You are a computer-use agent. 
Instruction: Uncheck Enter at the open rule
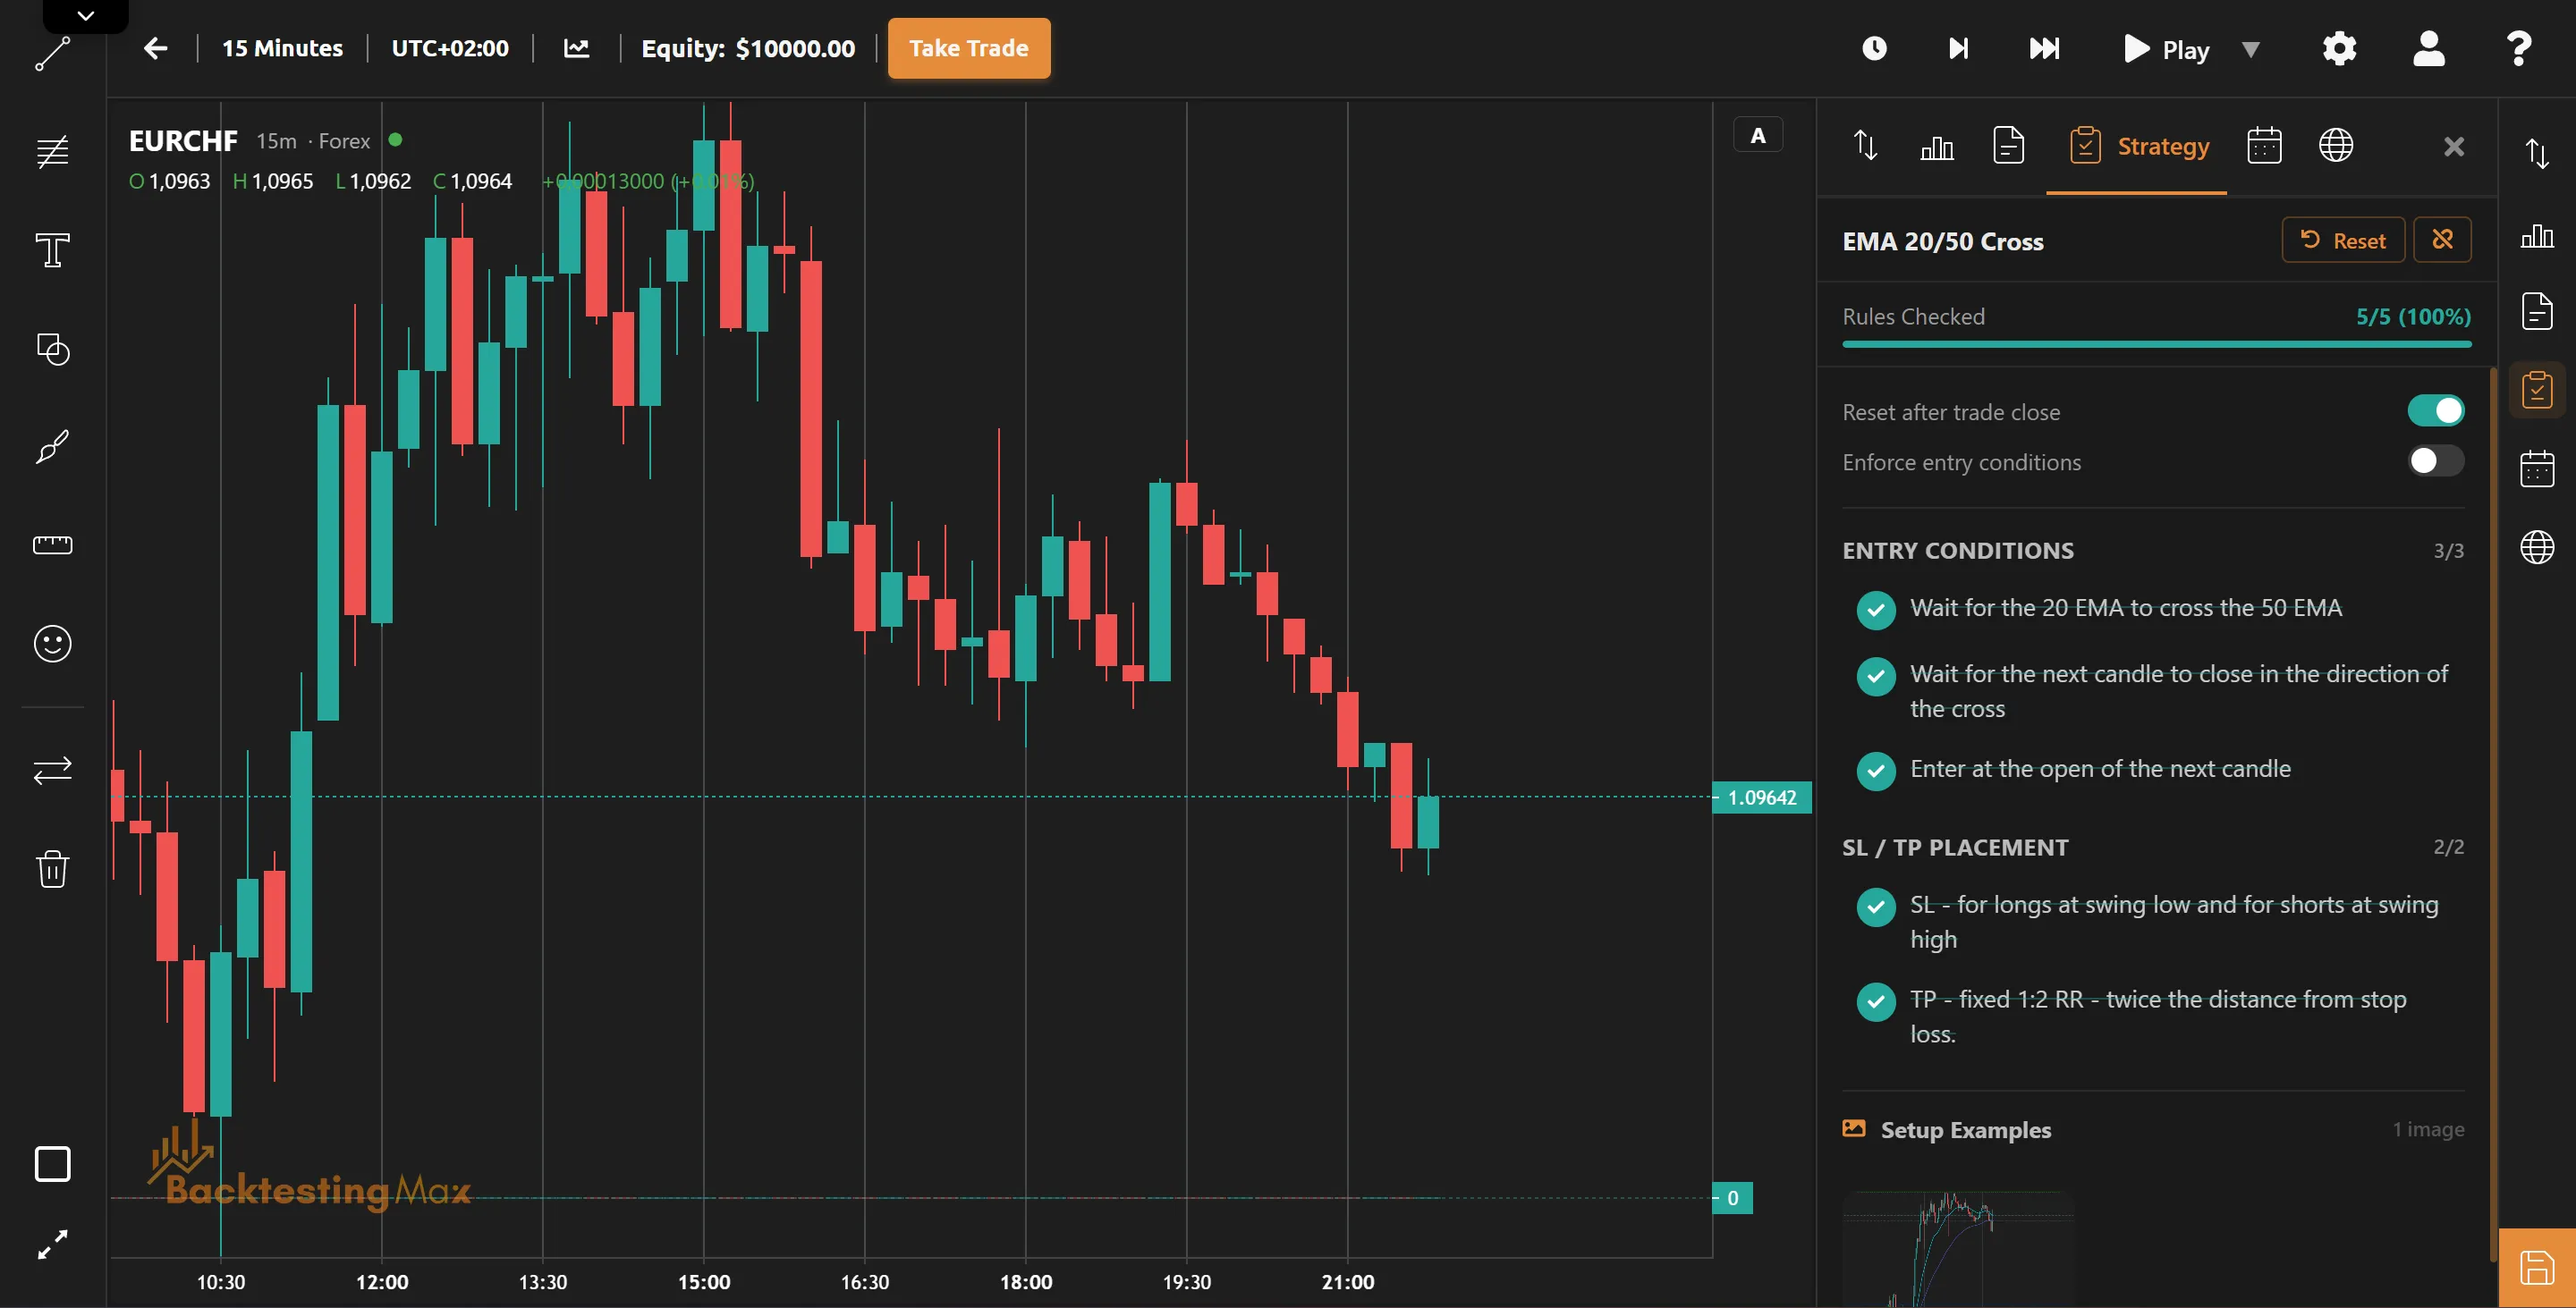tap(1876, 771)
